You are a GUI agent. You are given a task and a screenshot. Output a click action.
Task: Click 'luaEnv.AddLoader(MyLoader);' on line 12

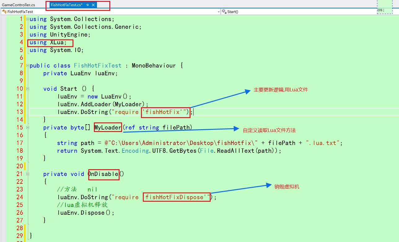pyautogui.click(x=103, y=104)
